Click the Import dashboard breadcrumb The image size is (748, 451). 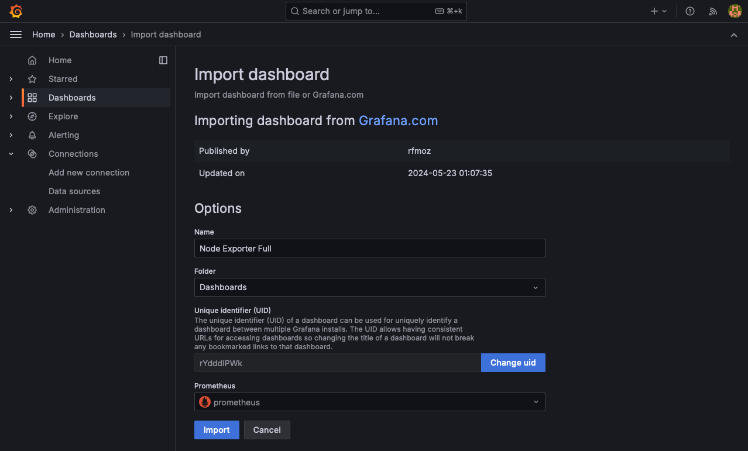tap(166, 35)
